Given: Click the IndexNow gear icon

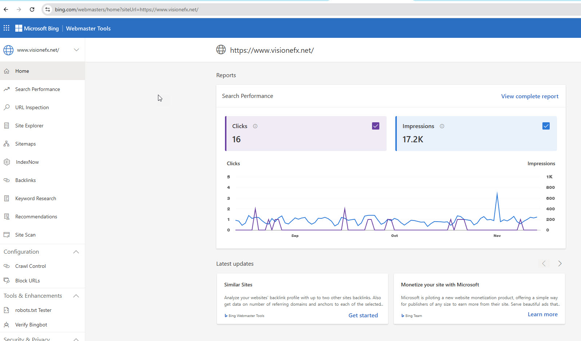Looking at the screenshot, I should pos(7,162).
